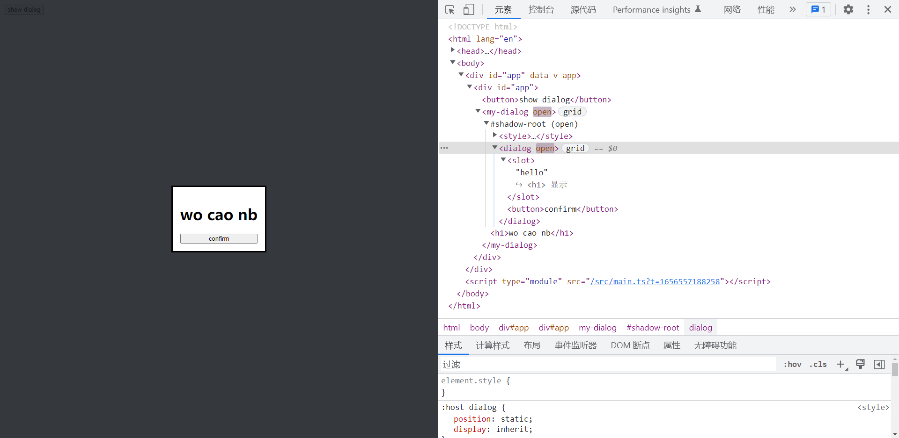
Task: Toggle the :hov element state panel
Action: 792,365
